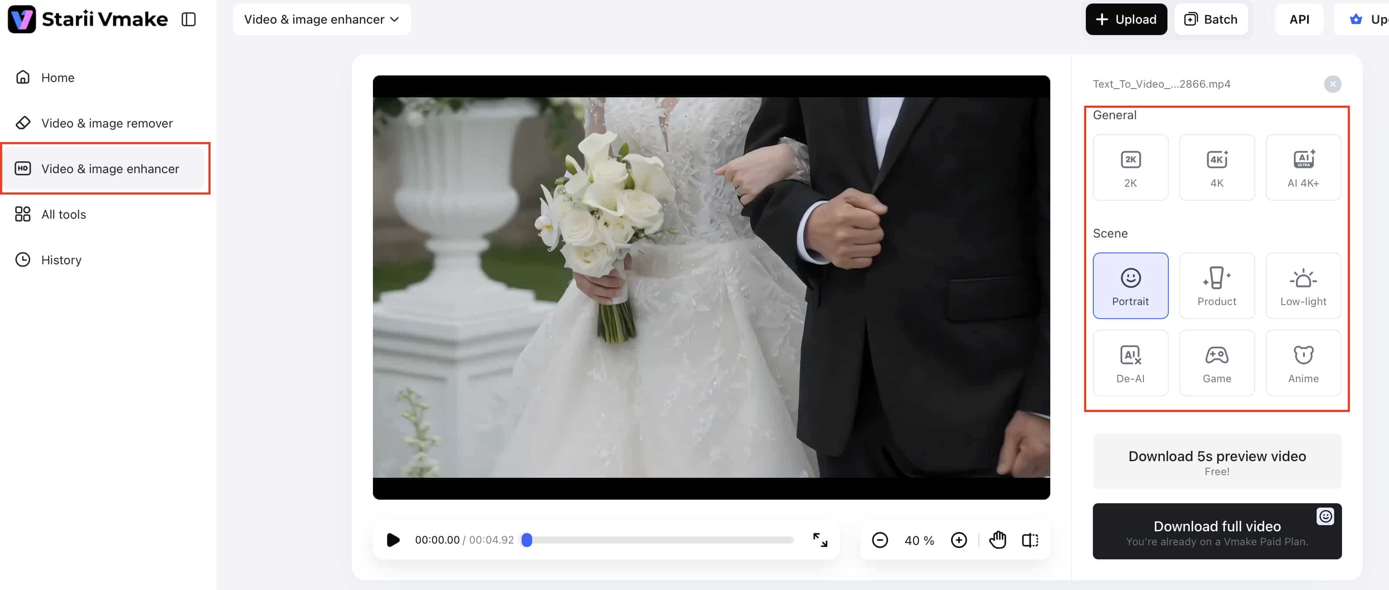This screenshot has height=590, width=1389.
Task: Play the video preview
Action: (x=393, y=540)
